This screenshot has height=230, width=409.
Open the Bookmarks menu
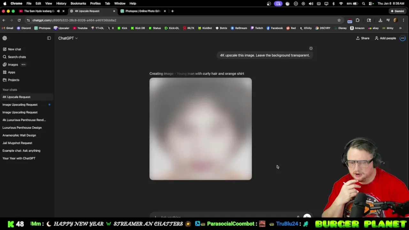pyautogui.click(x=78, y=4)
